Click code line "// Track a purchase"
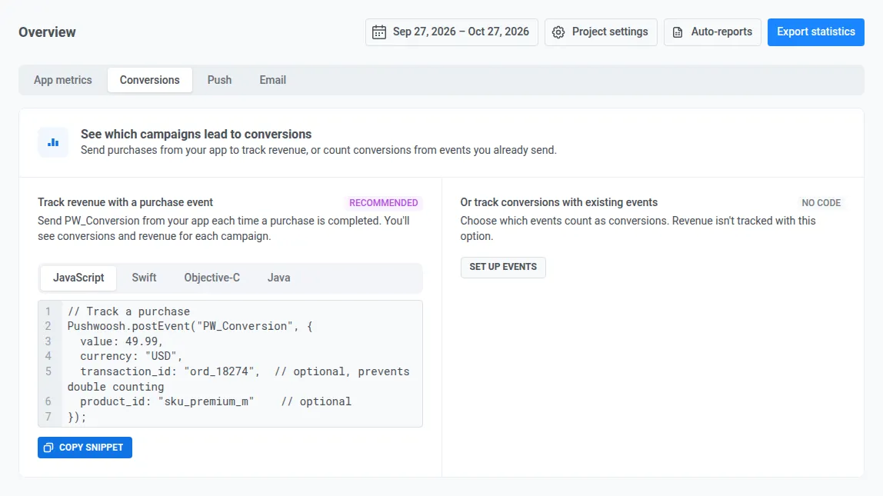This screenshot has height=496, width=883. pyautogui.click(x=128, y=311)
